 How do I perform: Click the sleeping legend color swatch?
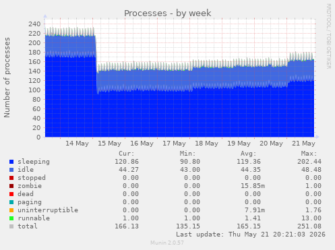11,162
